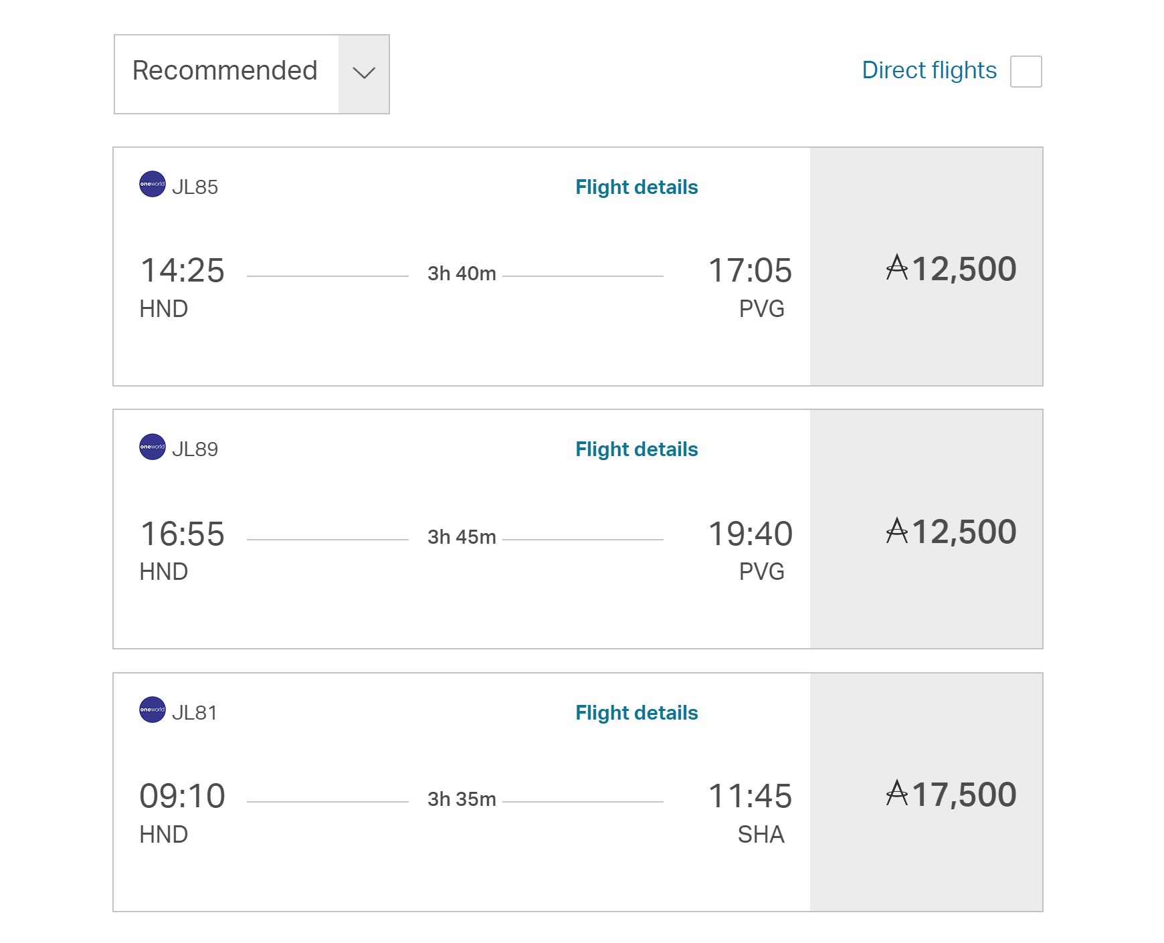Click the oneworld logo beside JL89
The width and height of the screenshot is (1164, 943).
152,447
